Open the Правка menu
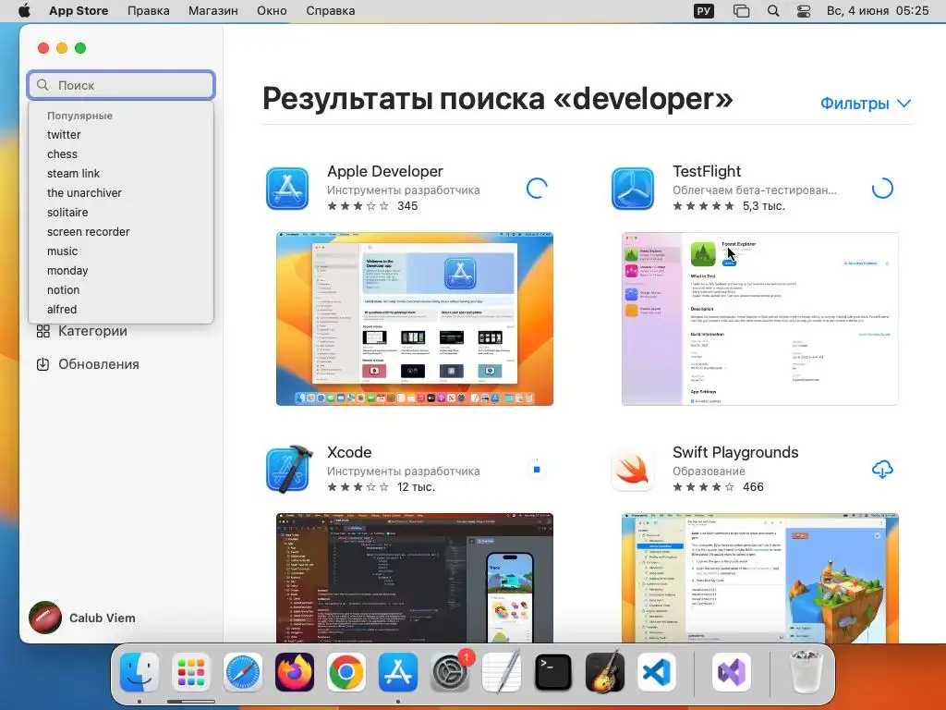Screen dimensions: 946x710 [x=149, y=11]
